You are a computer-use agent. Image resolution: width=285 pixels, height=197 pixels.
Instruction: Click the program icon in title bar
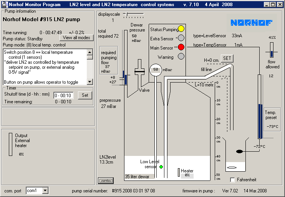click(5, 5)
